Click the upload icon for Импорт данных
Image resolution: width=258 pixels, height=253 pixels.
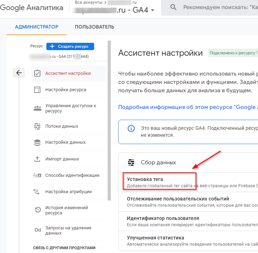37,159
